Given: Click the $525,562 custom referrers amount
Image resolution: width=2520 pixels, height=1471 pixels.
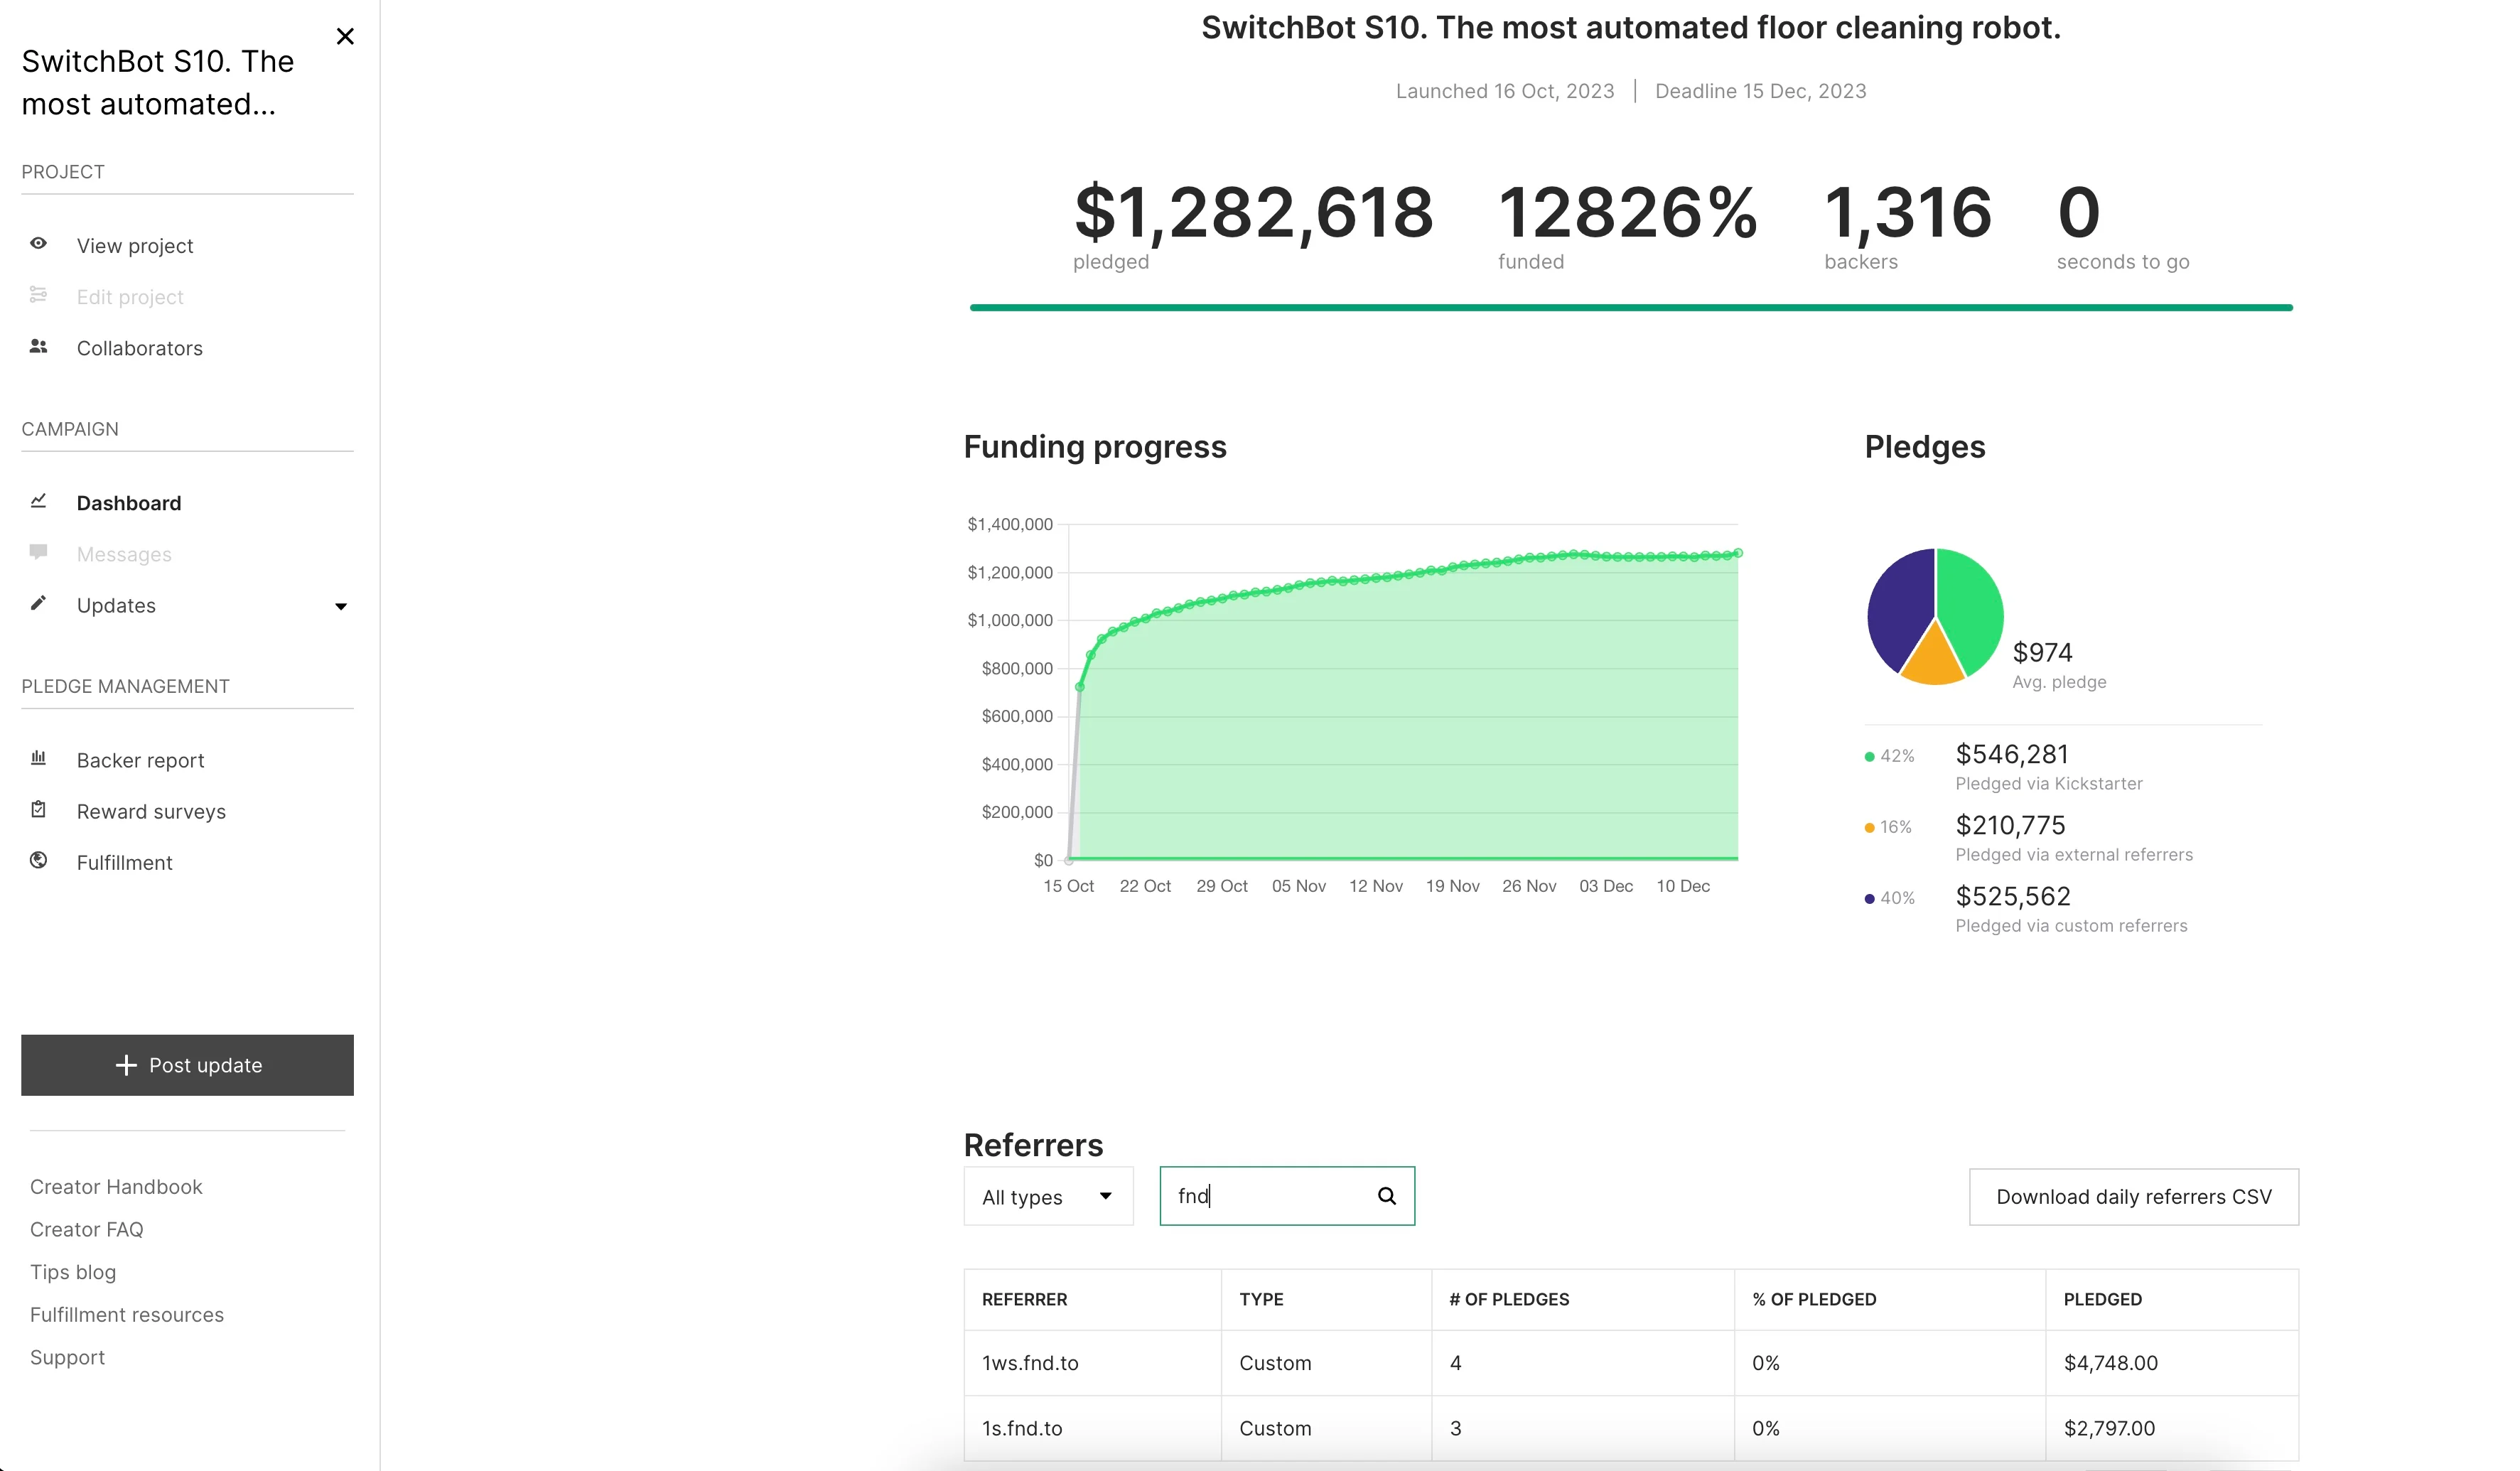Looking at the screenshot, I should click(x=2012, y=896).
